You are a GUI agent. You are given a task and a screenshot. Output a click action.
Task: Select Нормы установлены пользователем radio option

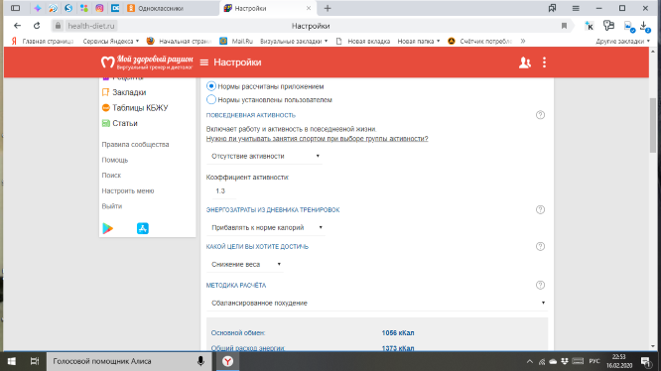pyautogui.click(x=211, y=100)
